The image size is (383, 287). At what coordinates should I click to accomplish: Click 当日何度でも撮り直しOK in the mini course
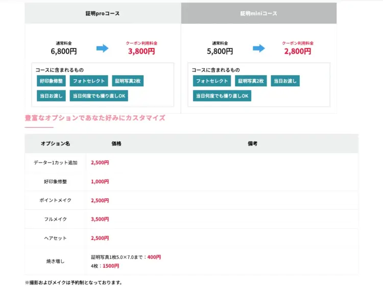click(x=222, y=95)
